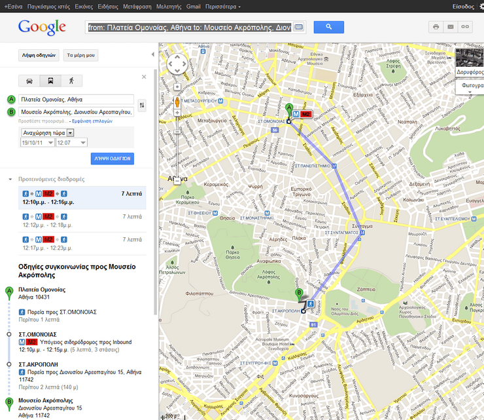Open Gmail in top bar

tap(193, 7)
